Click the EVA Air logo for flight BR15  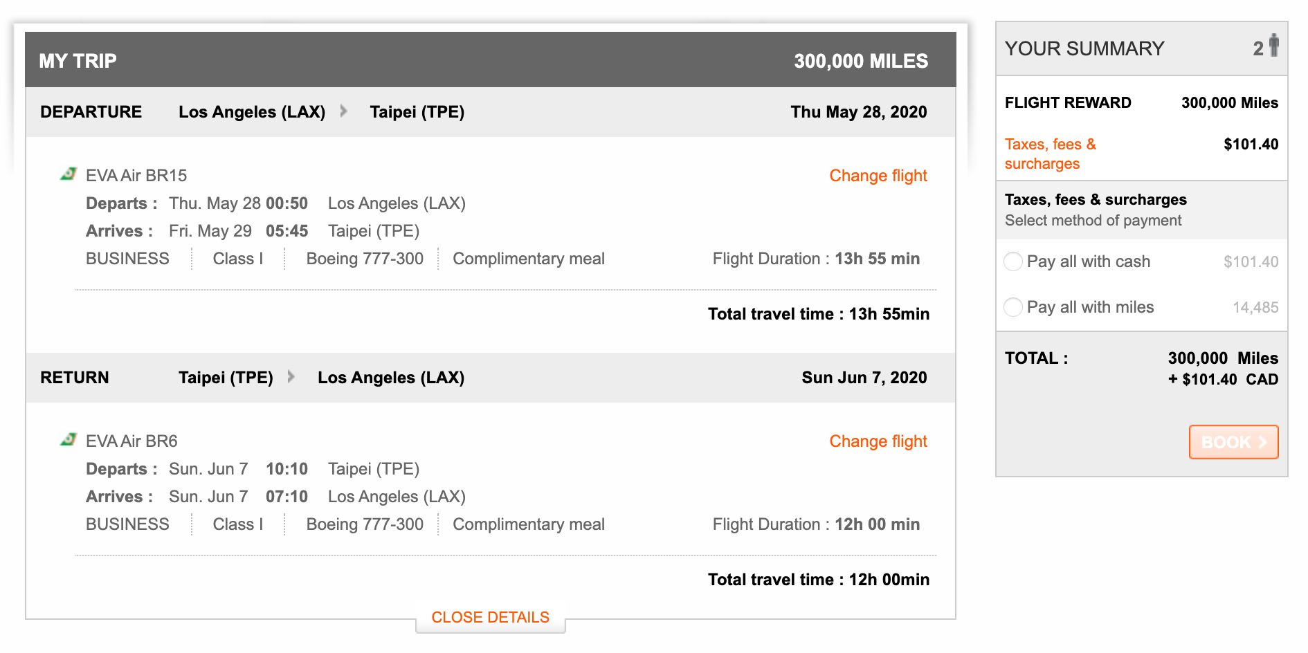68,174
